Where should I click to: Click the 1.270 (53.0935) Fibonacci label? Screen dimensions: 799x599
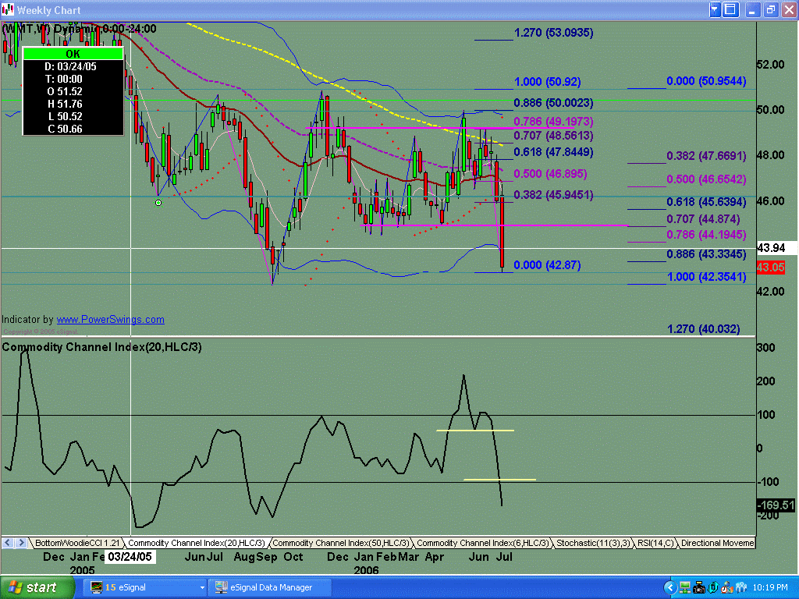pos(553,33)
